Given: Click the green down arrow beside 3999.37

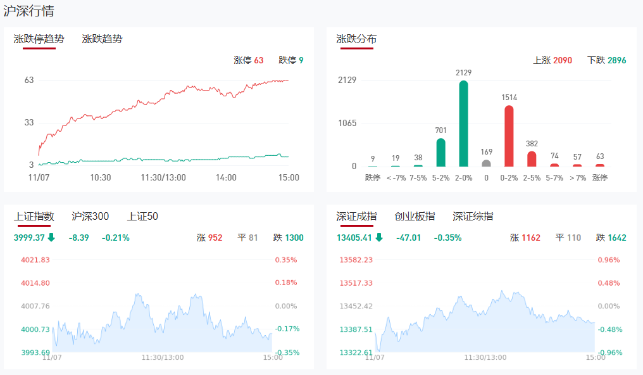Looking at the screenshot, I should (x=51, y=238).
